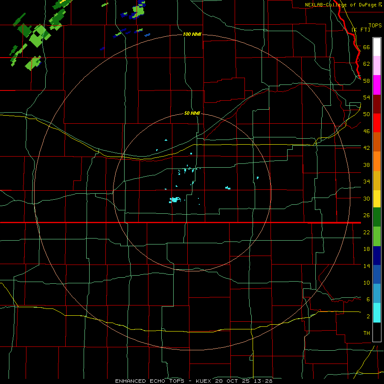Click the cyan 2-6 kft legend swatch
Image resolution: width=384 pixels, height=384 pixels.
(x=377, y=313)
